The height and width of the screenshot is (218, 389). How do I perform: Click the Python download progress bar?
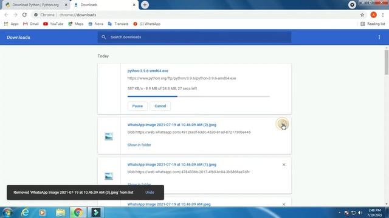(x=199, y=96)
